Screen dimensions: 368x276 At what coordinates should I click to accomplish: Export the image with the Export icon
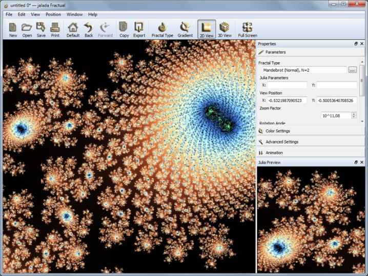tap(139, 29)
